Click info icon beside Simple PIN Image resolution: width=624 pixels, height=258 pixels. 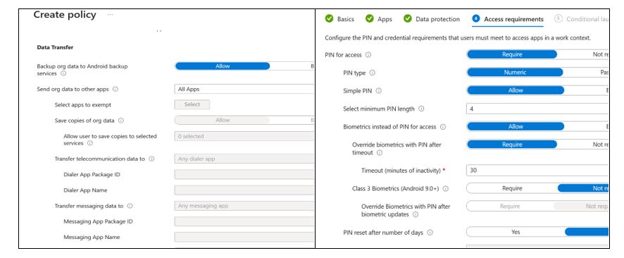[378, 91]
